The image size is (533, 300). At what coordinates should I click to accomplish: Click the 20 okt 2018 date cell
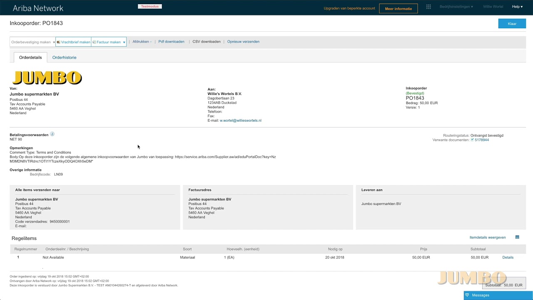click(335, 257)
